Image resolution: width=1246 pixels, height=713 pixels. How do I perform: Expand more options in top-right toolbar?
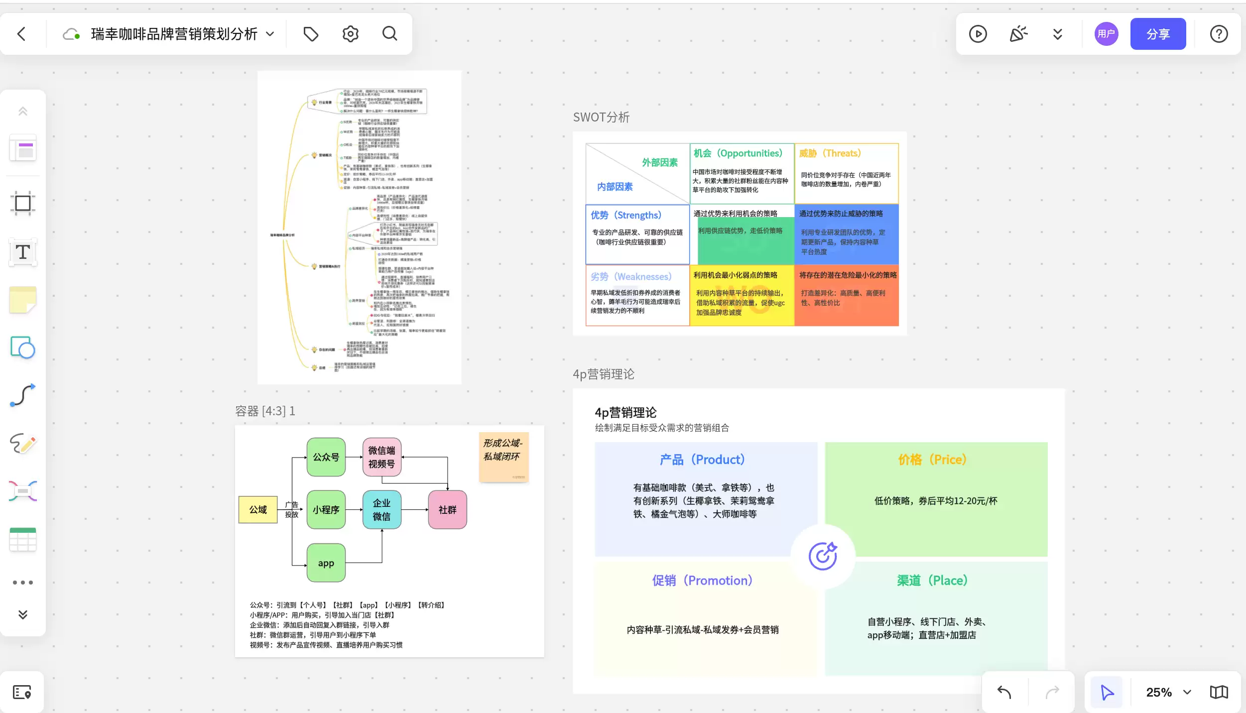pyautogui.click(x=1058, y=34)
